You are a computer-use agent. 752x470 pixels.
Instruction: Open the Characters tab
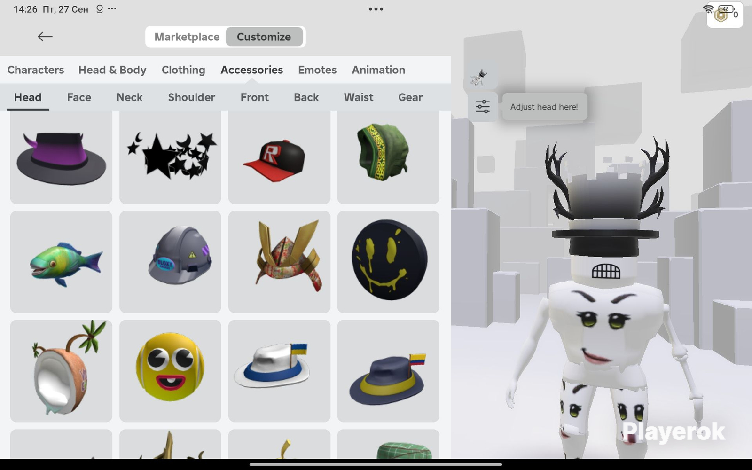click(x=36, y=70)
